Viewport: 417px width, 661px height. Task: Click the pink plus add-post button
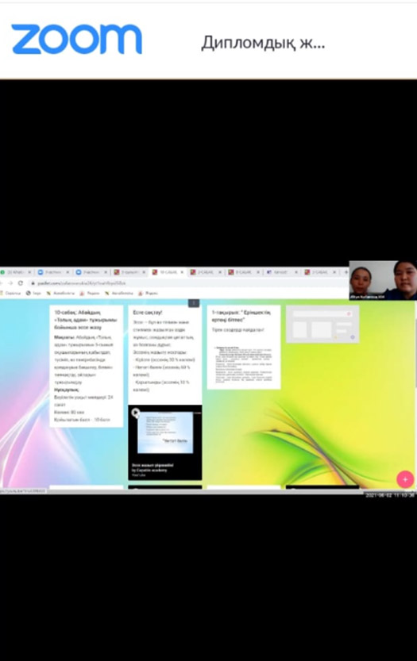[405, 479]
